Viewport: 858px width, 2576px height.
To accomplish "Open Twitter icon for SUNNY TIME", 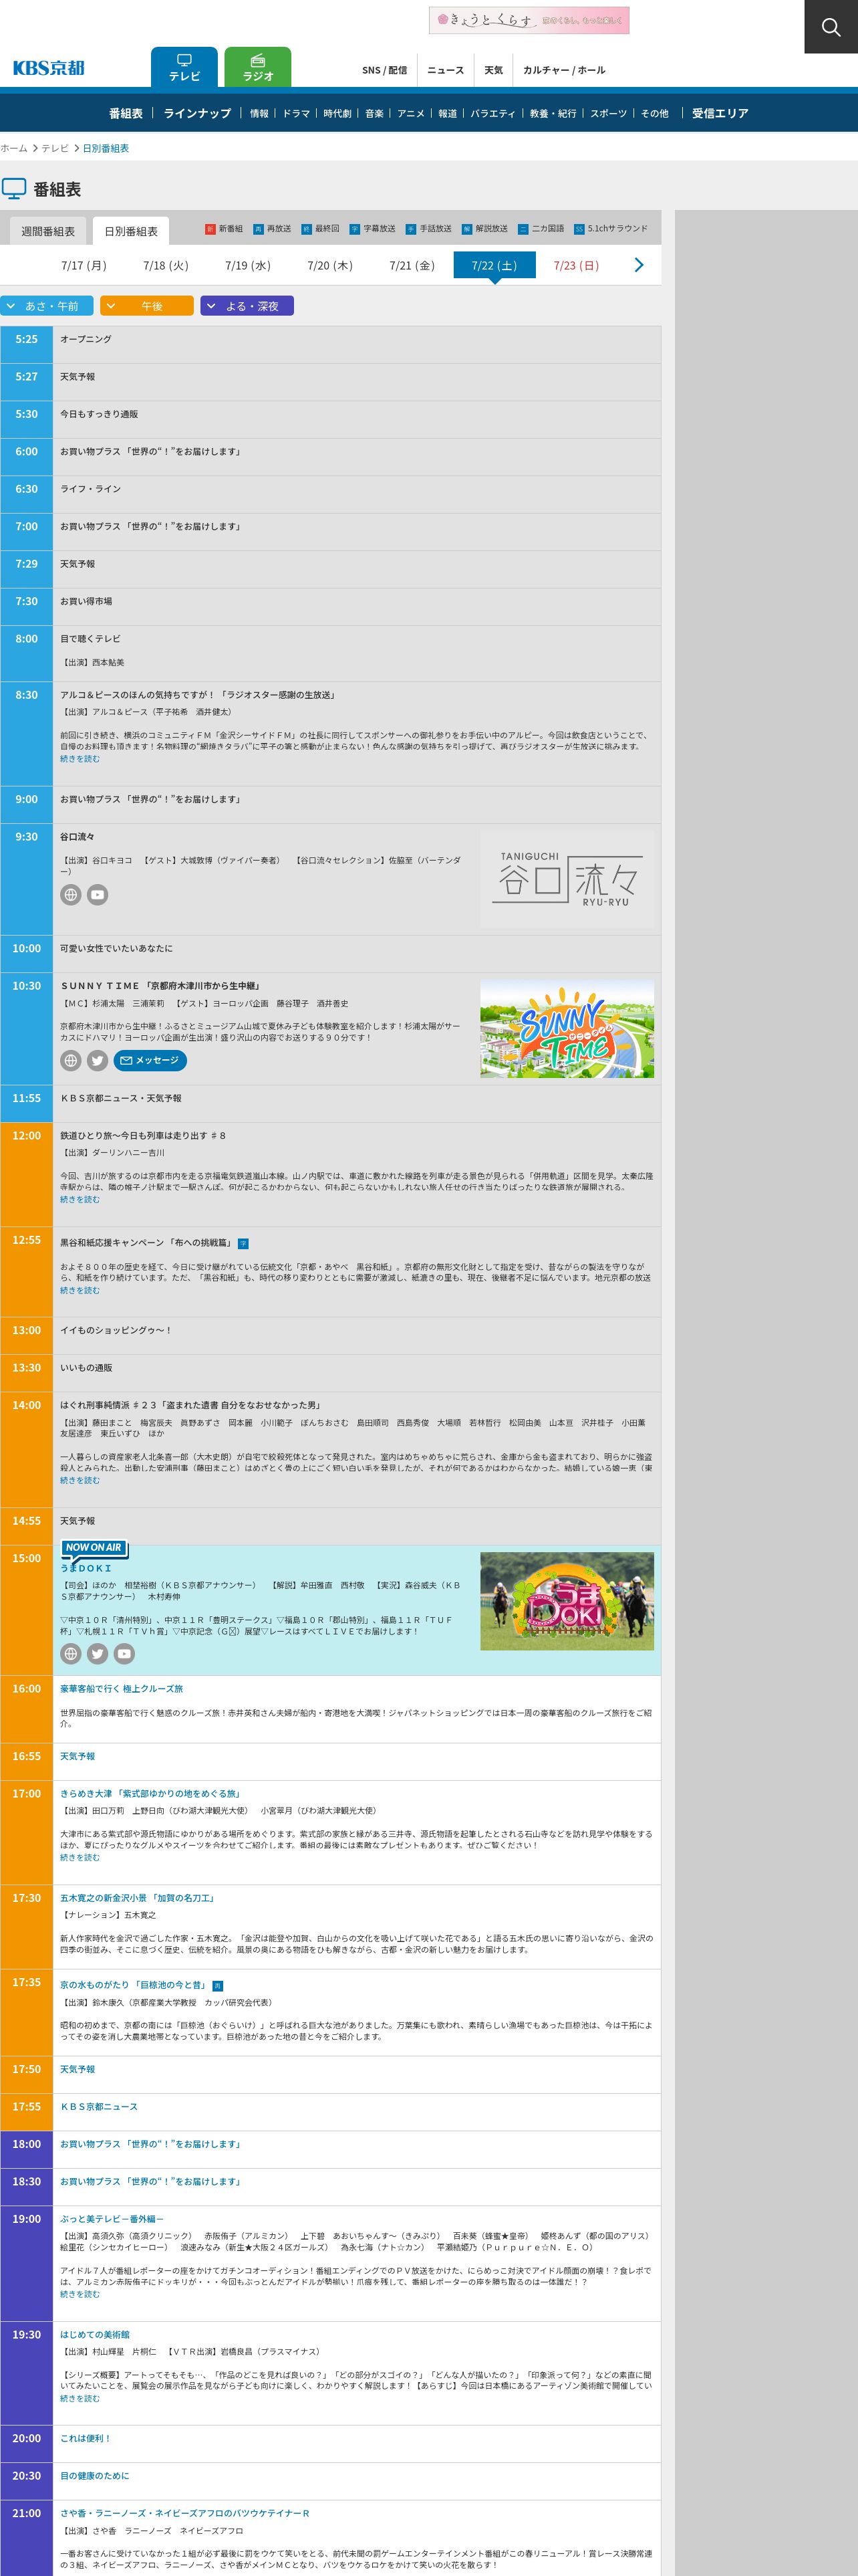I will tap(97, 1060).
